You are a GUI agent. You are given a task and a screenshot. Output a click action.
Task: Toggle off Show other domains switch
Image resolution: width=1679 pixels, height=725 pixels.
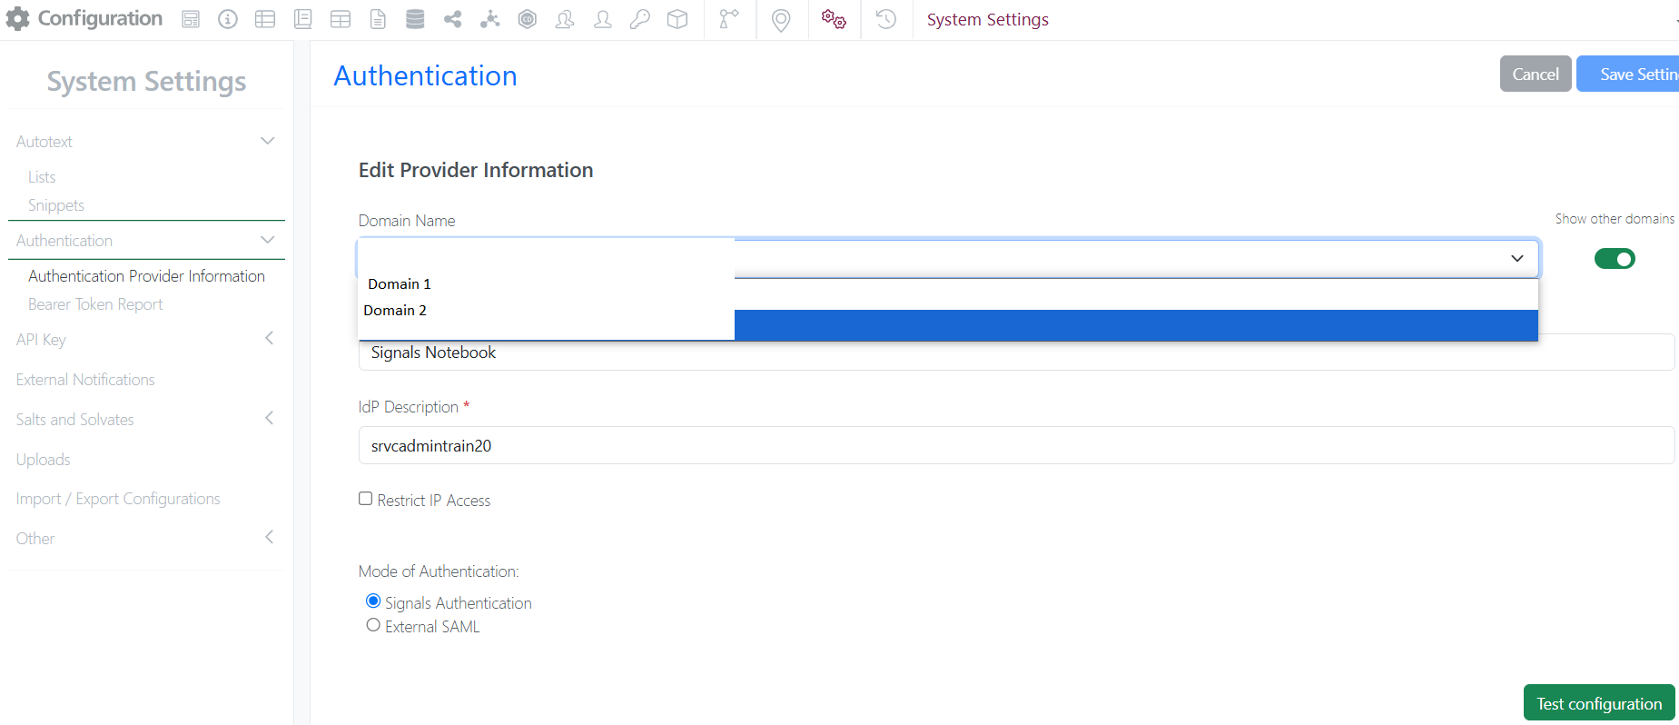1614,259
